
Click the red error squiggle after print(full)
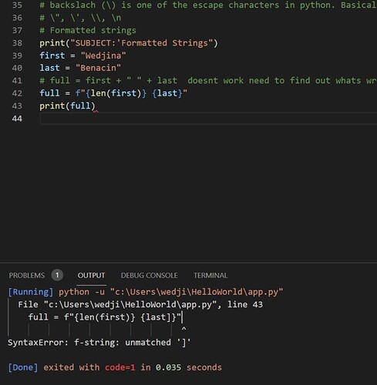coord(96,112)
